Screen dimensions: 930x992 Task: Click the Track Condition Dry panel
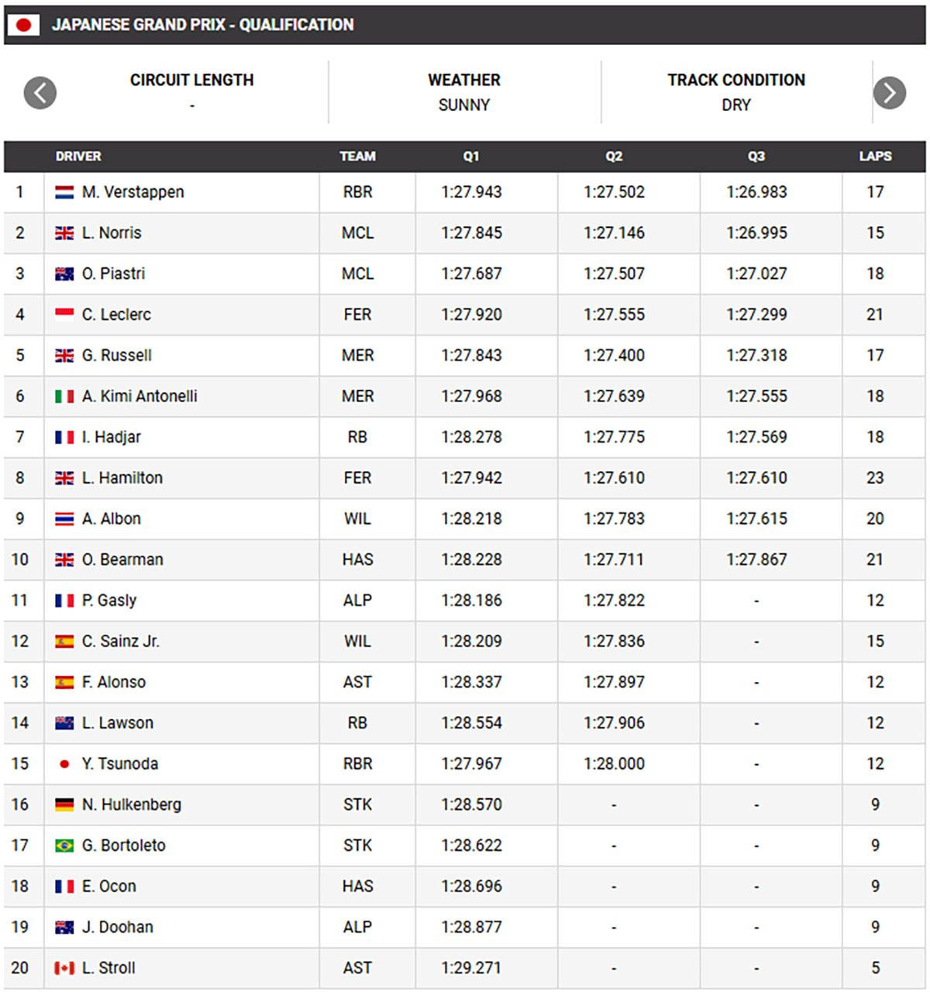click(736, 92)
